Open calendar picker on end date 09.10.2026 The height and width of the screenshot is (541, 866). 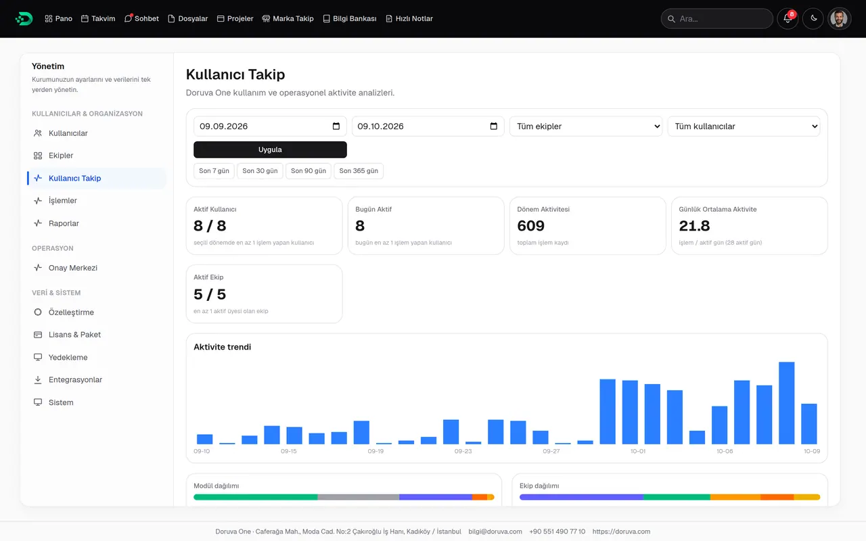coord(494,126)
